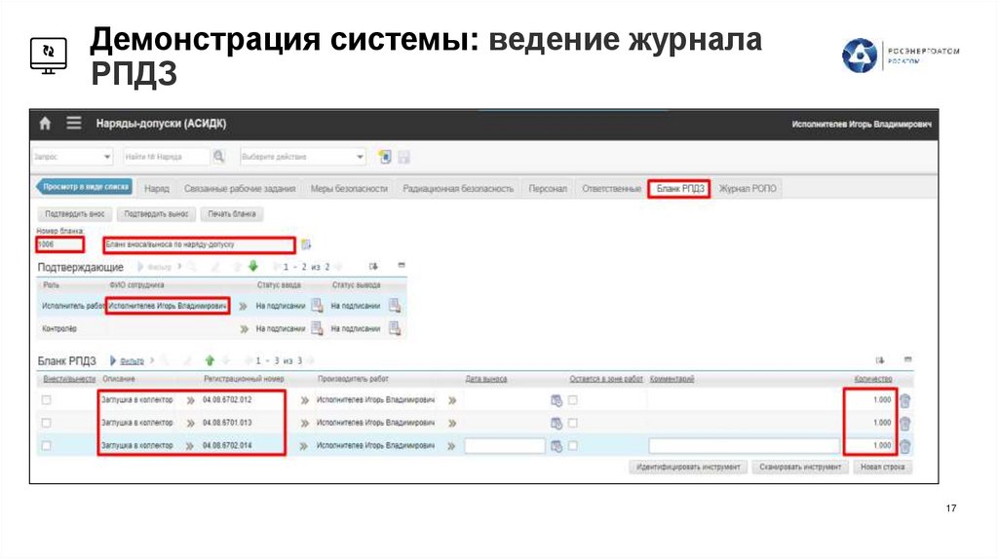Open статус вывода document icon for Исполнитель работ
This screenshot has width=998, height=559.
point(395,306)
